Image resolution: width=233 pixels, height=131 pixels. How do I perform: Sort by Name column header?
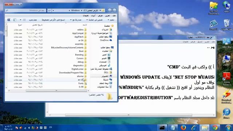point(85,25)
